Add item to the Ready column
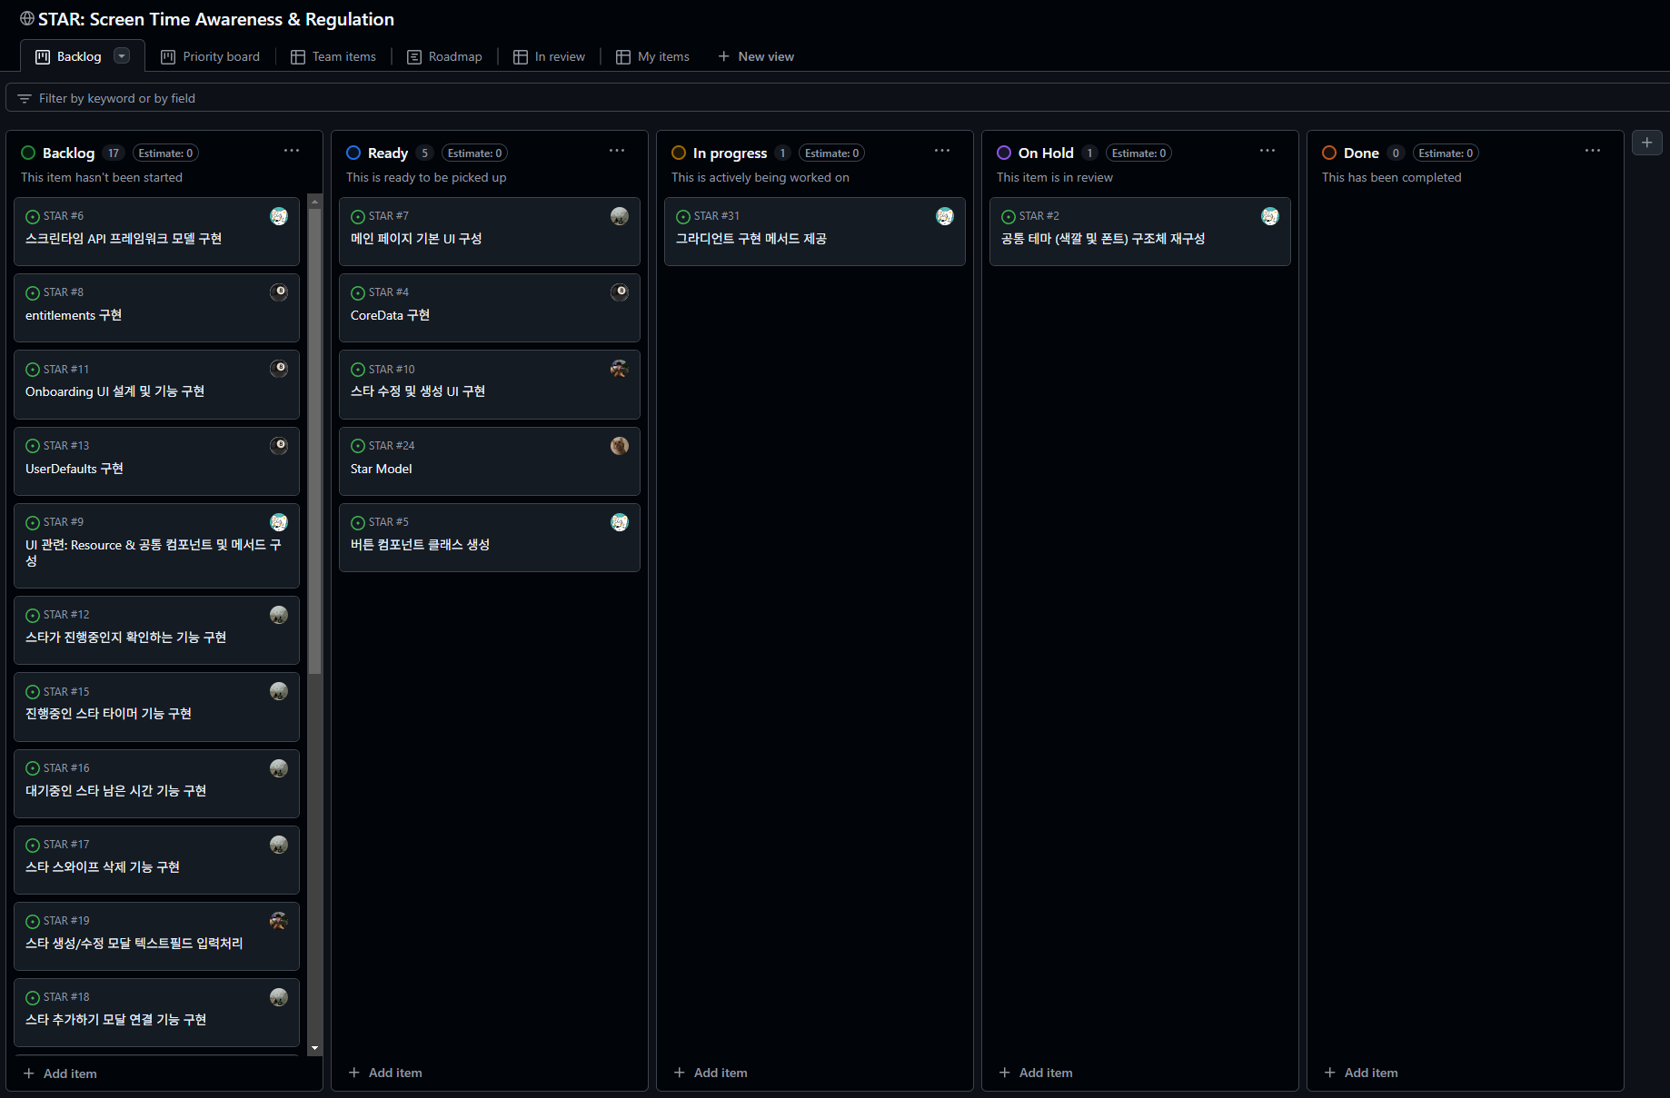Viewport: 1670px width, 1098px height. (x=385, y=1073)
